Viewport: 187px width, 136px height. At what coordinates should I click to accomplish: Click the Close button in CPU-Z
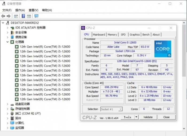[x=166, y=117]
